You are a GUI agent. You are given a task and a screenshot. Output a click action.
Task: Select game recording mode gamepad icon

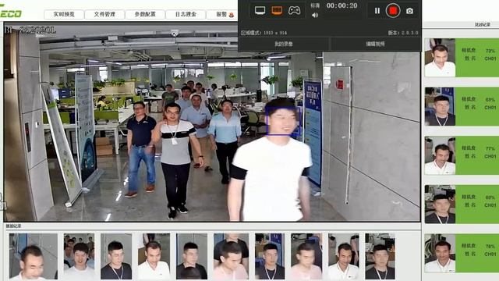pyautogui.click(x=294, y=10)
